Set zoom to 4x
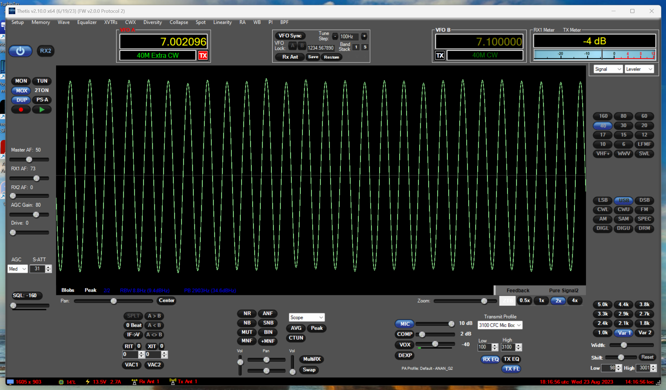 (575, 301)
